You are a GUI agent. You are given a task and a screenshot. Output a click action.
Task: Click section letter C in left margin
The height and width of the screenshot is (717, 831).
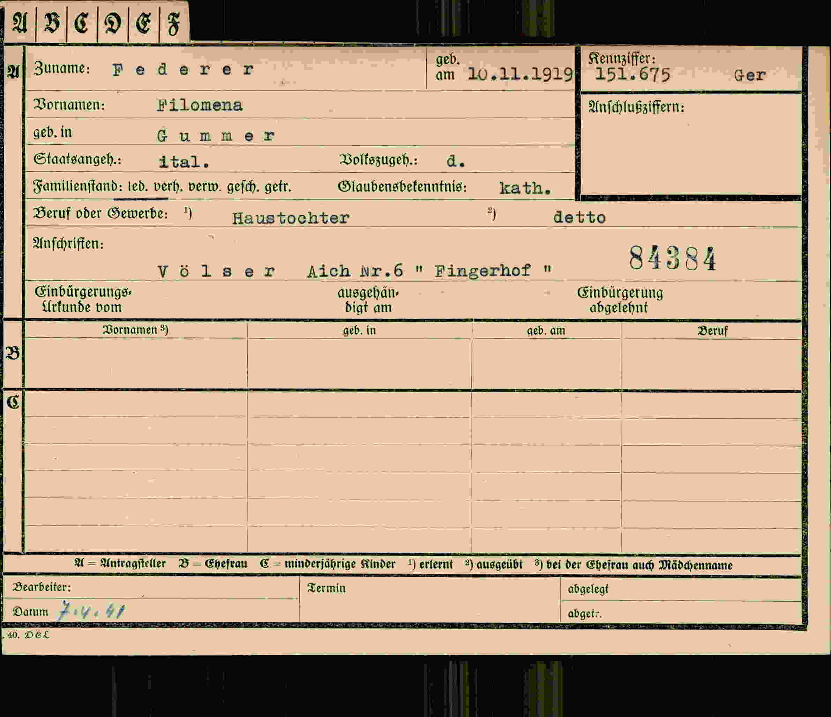13,402
